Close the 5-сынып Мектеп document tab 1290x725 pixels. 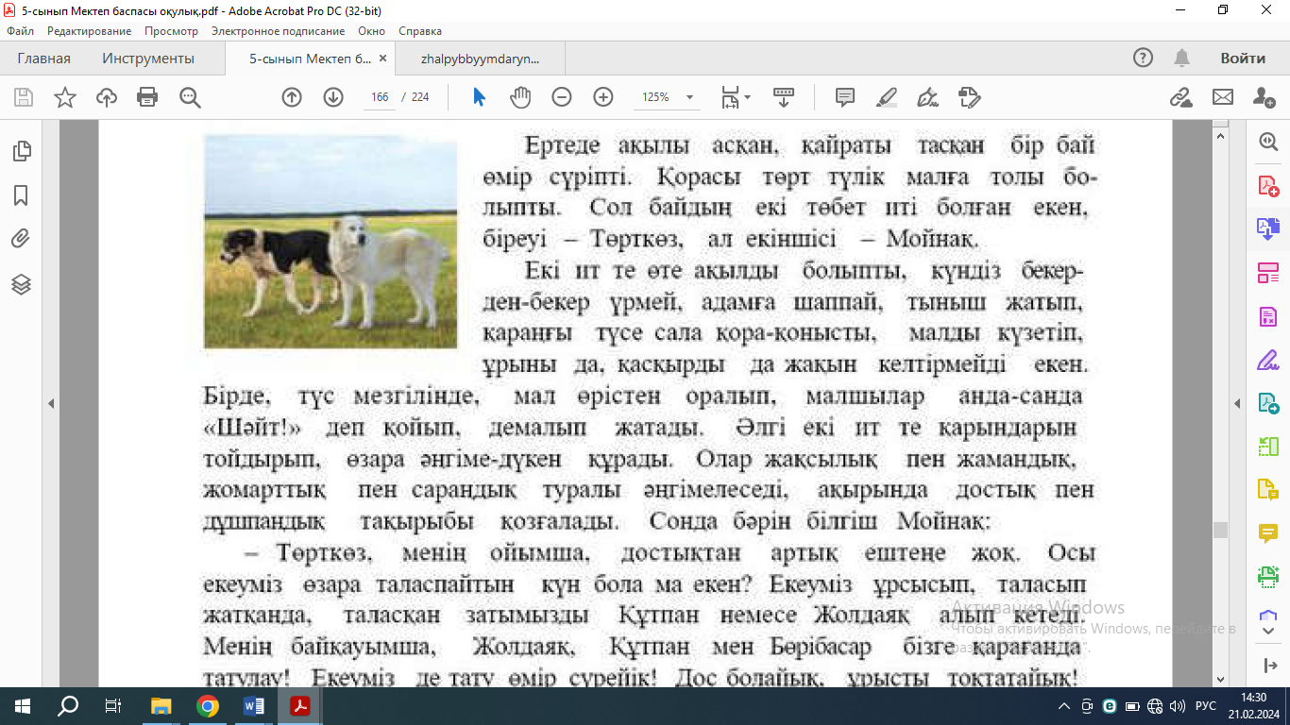382,59
